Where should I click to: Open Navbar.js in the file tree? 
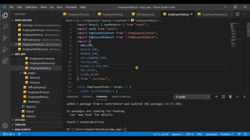point(36,101)
